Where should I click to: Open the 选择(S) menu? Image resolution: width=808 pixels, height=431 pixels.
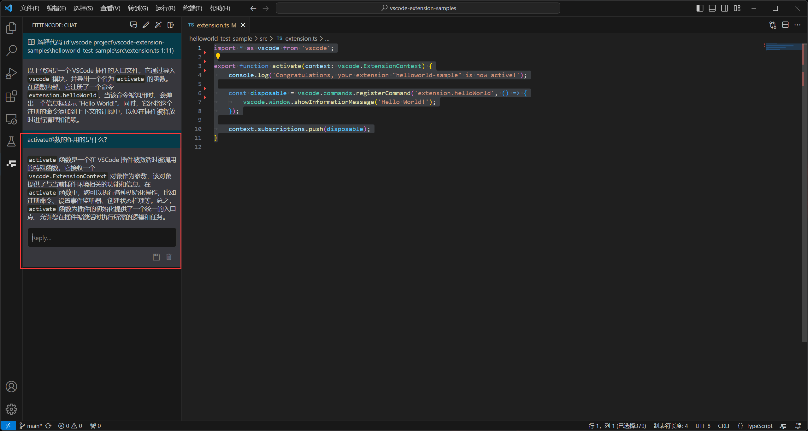[x=83, y=8]
